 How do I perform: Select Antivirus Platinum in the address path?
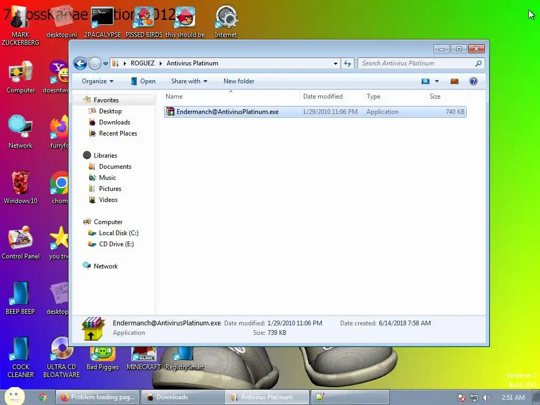[x=192, y=63]
